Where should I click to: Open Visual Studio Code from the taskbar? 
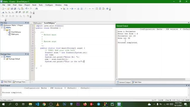pyautogui.click(x=37, y=104)
